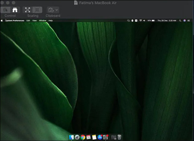The height and width of the screenshot is (141, 194).
Task: Click the volume speaker icon in menu bar
Action: click(145, 20)
